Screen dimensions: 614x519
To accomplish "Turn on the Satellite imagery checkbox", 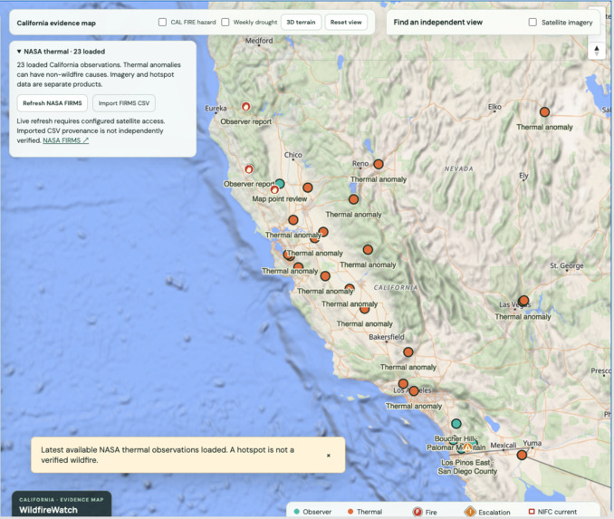I will click(x=532, y=23).
